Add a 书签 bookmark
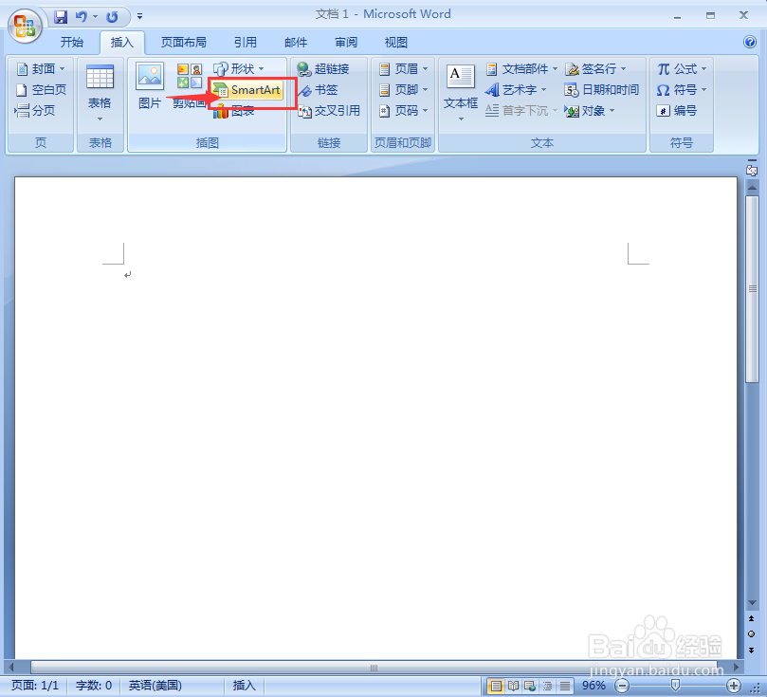 tap(318, 90)
